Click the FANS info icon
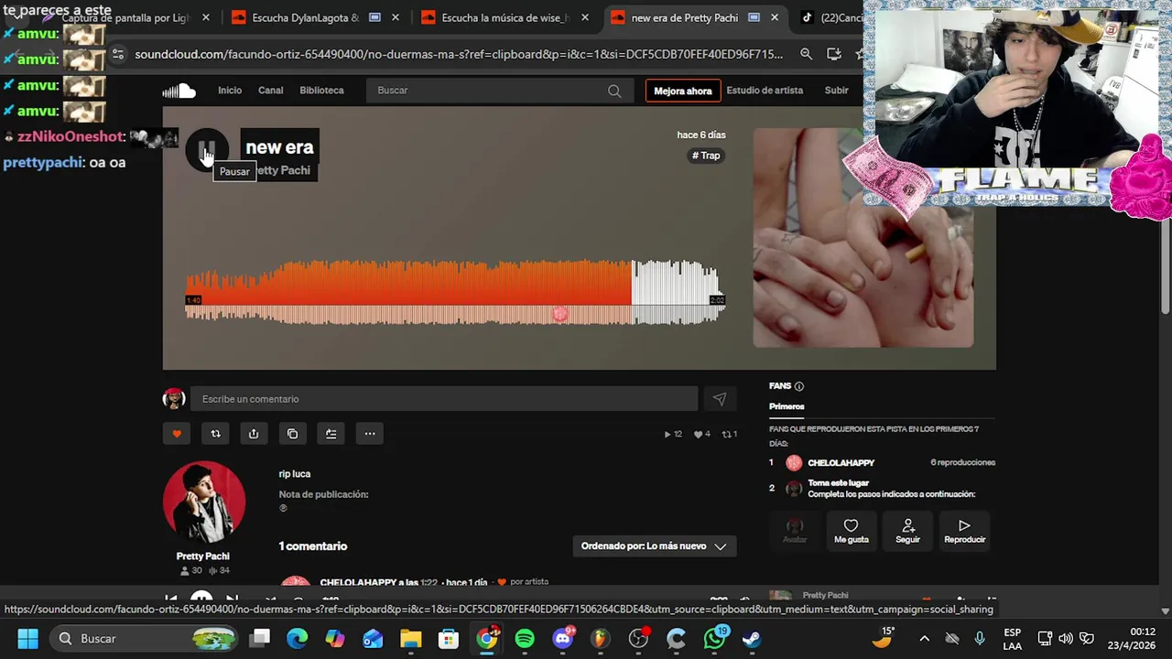 click(798, 386)
